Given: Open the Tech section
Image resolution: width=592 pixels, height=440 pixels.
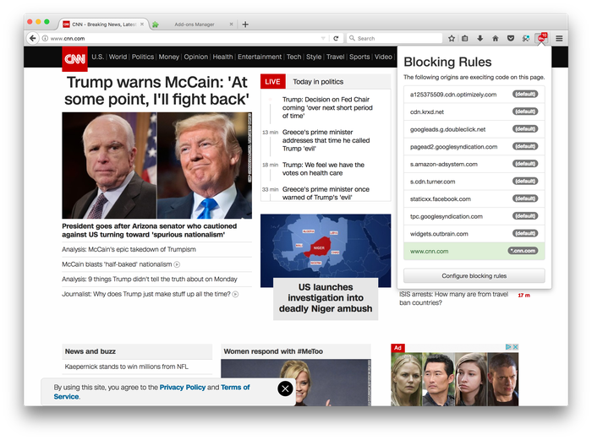Looking at the screenshot, I should 293,57.
